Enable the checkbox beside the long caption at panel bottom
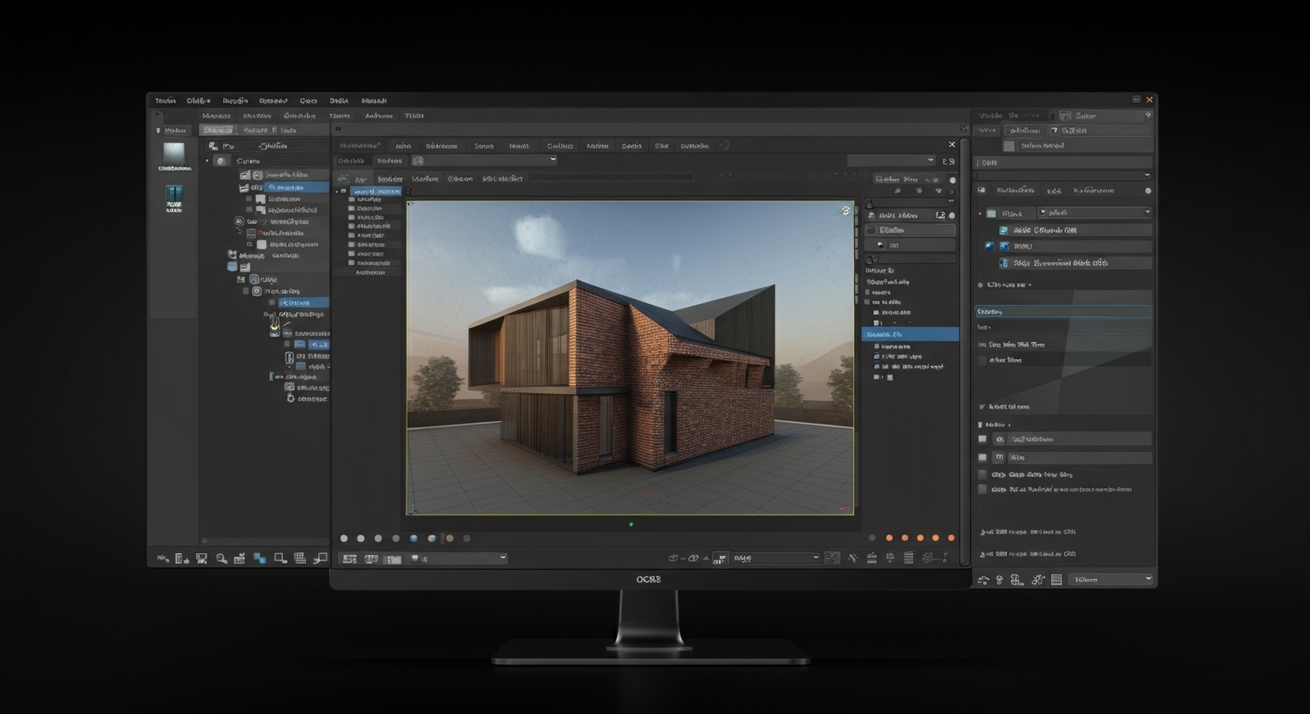 pyautogui.click(x=981, y=489)
